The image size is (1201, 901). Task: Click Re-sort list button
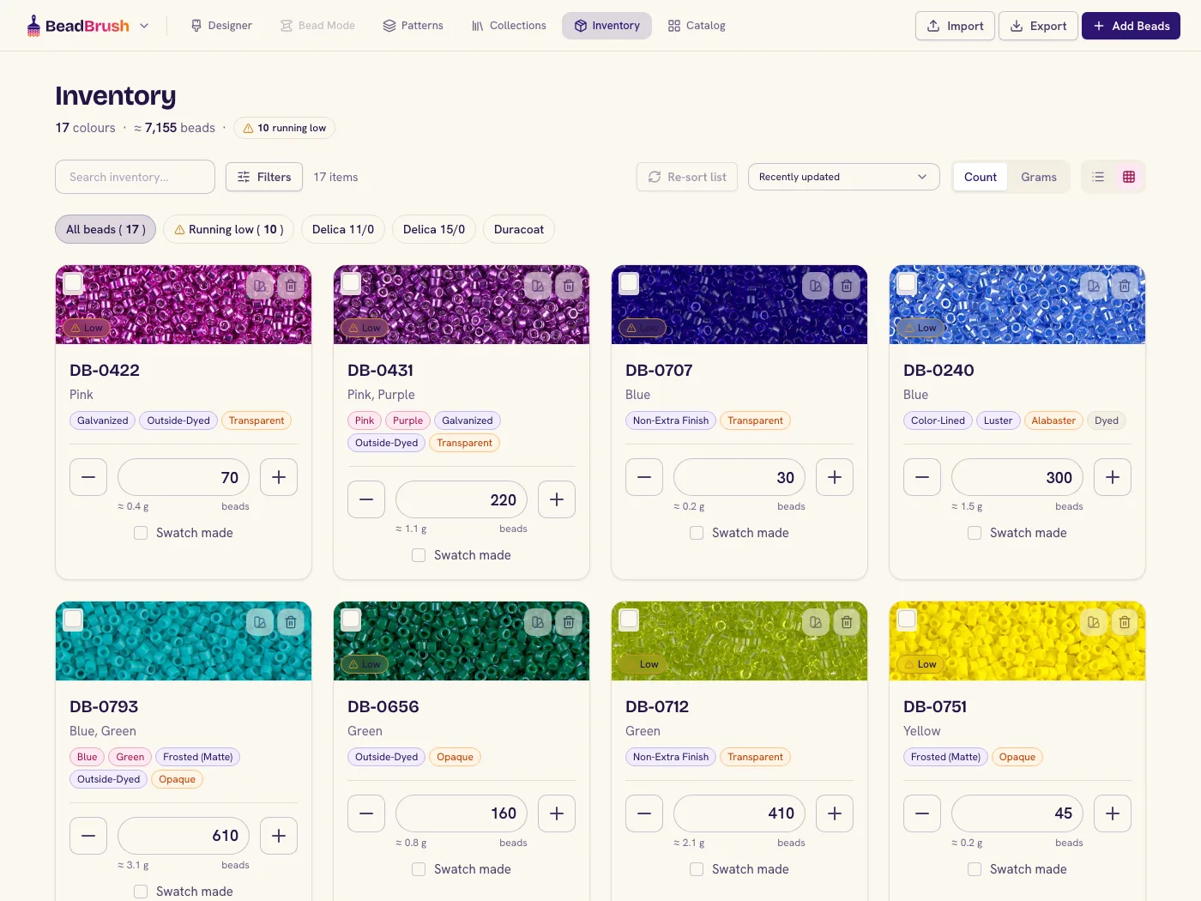click(x=687, y=177)
